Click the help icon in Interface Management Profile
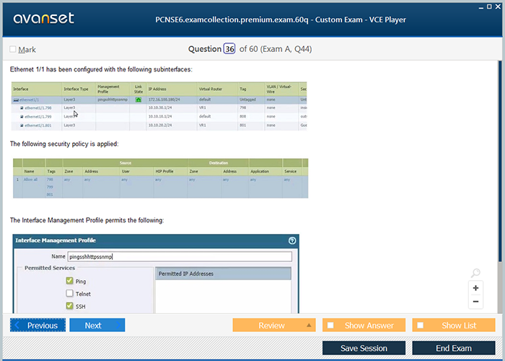 point(291,240)
